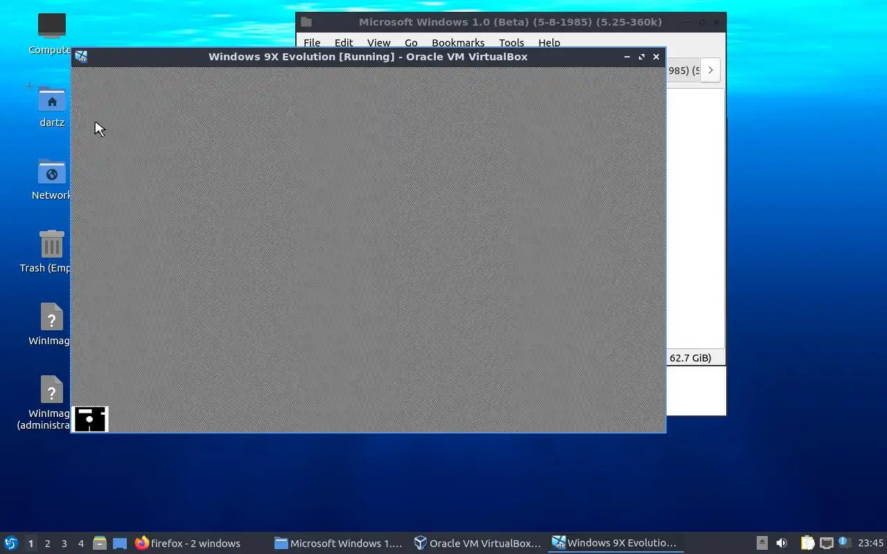This screenshot has height=554, width=887.
Task: Open the dartz home folder icon
Action: (x=52, y=100)
